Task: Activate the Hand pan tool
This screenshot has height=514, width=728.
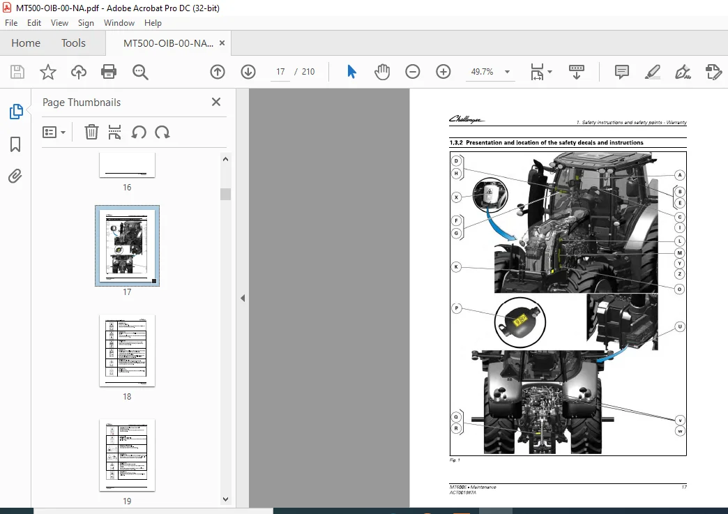Action: [x=382, y=72]
